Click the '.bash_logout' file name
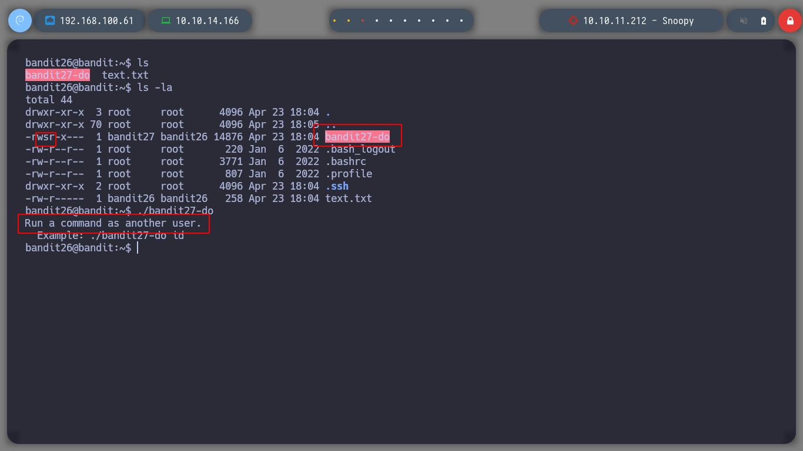Viewport: 803px width, 451px height. 360,149
